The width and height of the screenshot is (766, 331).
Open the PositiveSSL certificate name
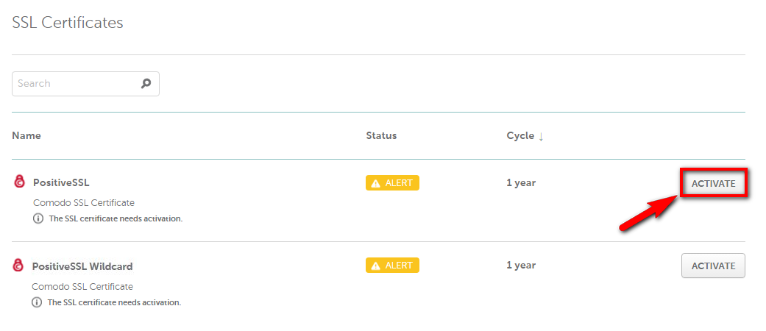pyautogui.click(x=61, y=183)
